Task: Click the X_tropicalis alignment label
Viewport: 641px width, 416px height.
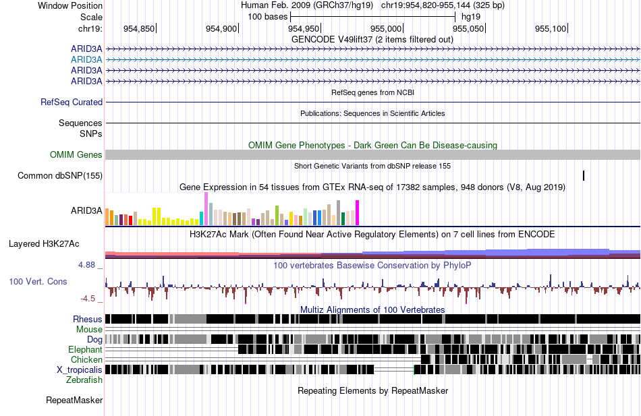Action: click(80, 370)
